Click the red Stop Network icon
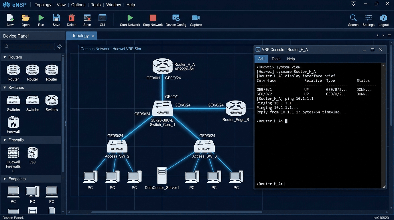394x220 pixels. click(x=153, y=18)
